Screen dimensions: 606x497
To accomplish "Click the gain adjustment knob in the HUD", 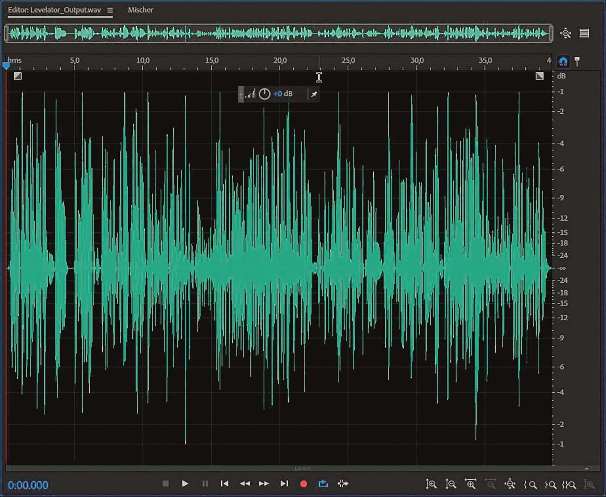I will click(x=264, y=94).
